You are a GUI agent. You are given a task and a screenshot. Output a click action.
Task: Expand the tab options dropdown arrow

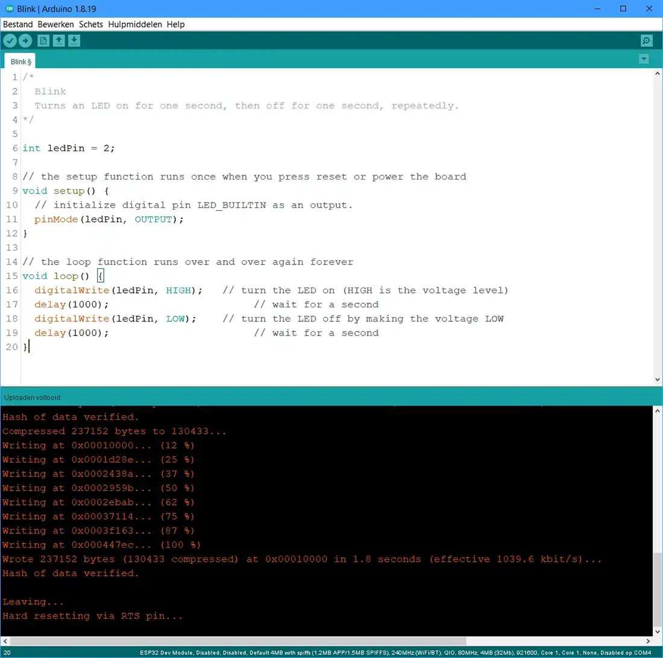pos(644,59)
